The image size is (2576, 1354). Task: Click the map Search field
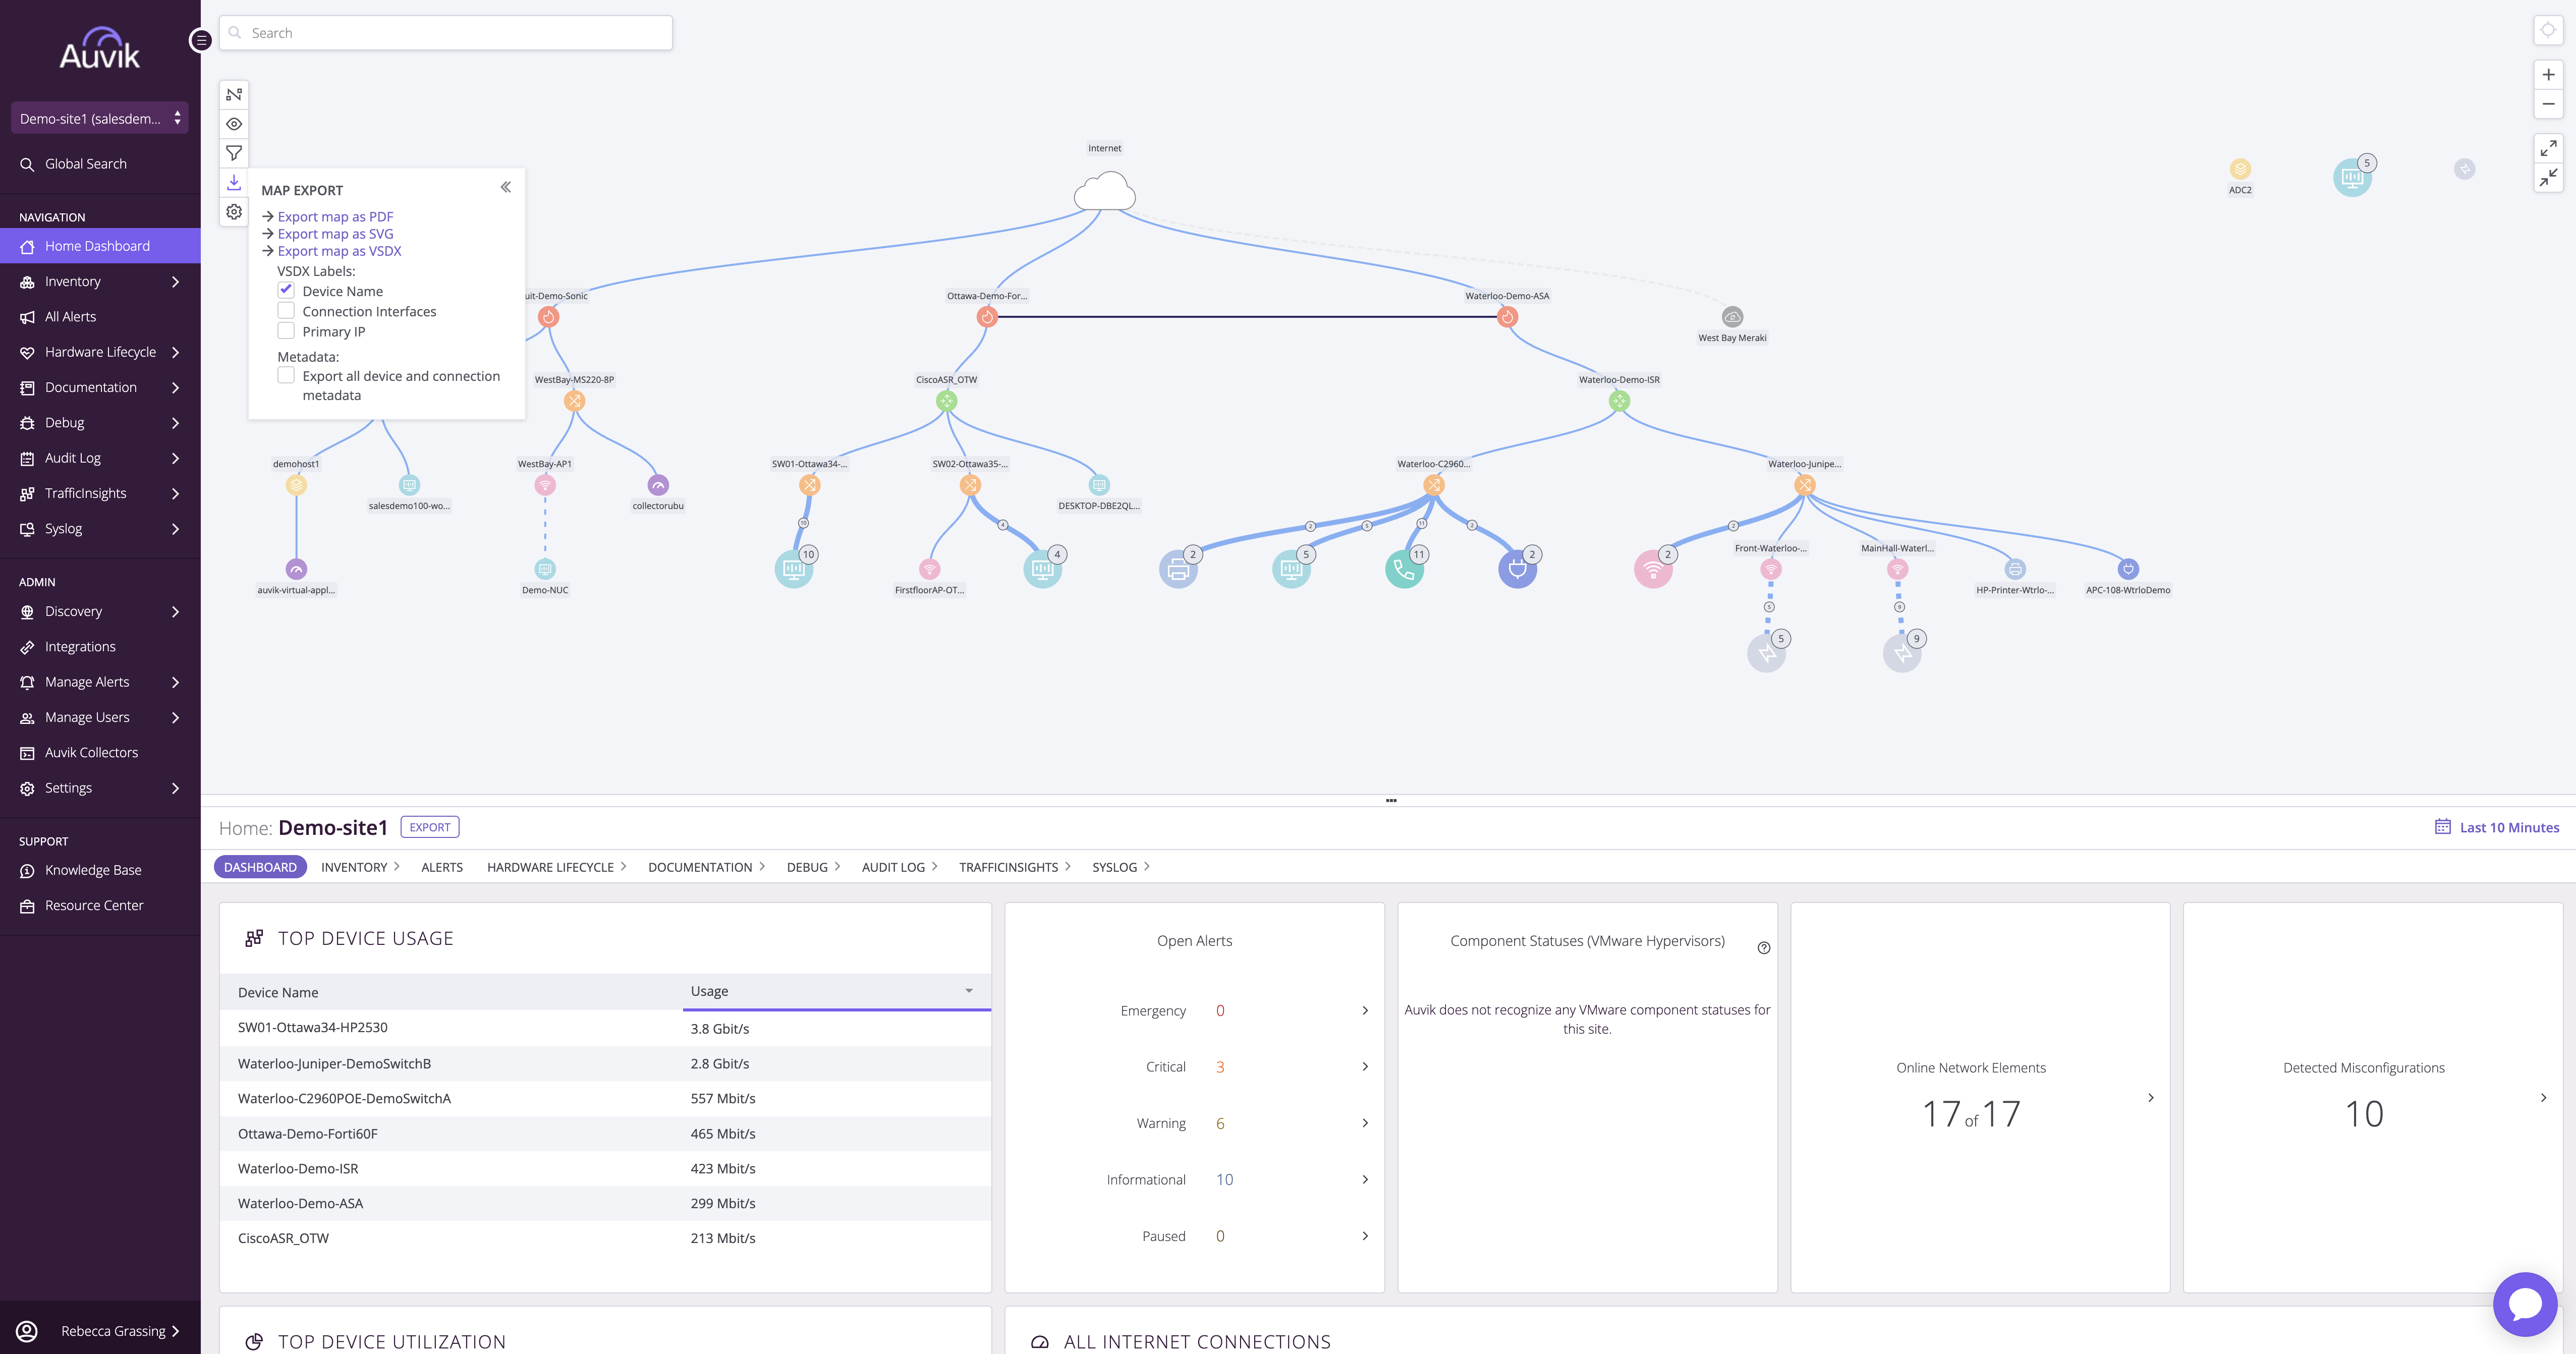coord(446,33)
